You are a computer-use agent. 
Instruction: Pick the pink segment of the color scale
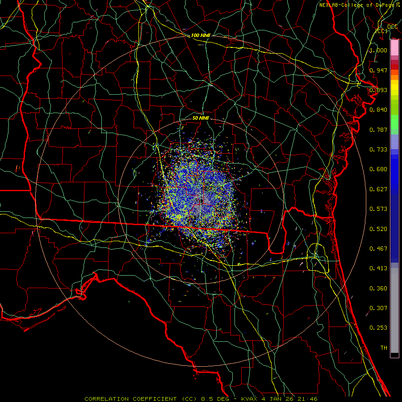tap(394, 48)
